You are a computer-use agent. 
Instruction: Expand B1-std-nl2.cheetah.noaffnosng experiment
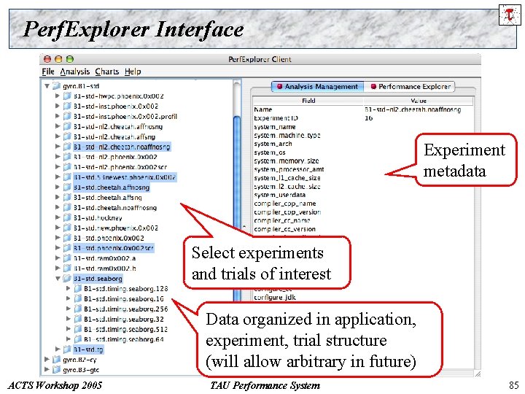(x=58, y=147)
